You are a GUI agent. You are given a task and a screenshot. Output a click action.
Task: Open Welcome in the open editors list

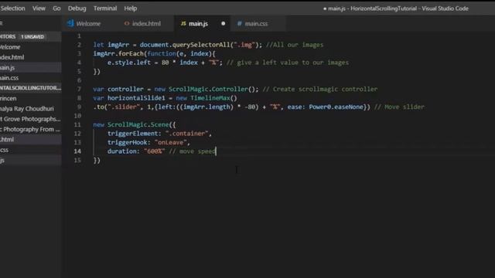(31, 47)
